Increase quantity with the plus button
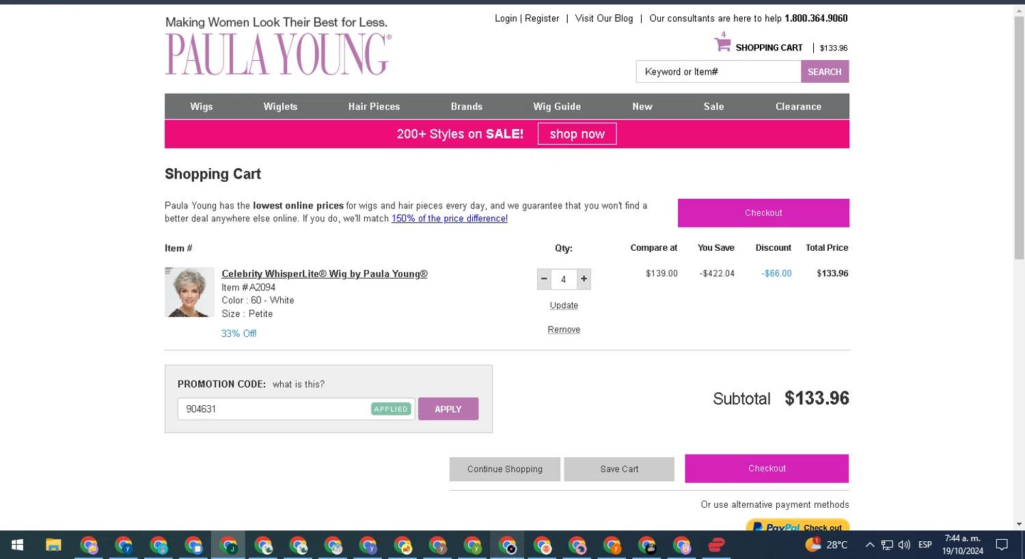Viewport: 1025px width, 559px height. click(x=584, y=279)
